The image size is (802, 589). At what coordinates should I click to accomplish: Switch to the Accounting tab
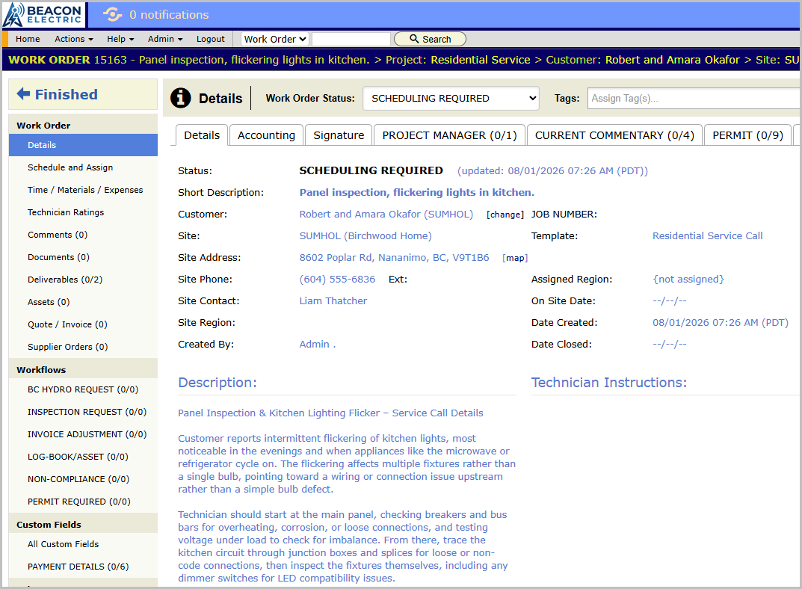[x=266, y=135]
